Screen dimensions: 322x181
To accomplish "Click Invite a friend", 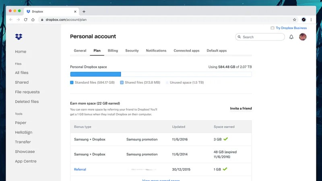I will [241, 108].
